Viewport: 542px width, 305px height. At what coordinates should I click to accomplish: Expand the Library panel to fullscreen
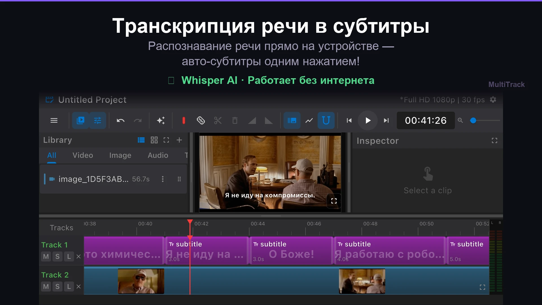point(166,140)
